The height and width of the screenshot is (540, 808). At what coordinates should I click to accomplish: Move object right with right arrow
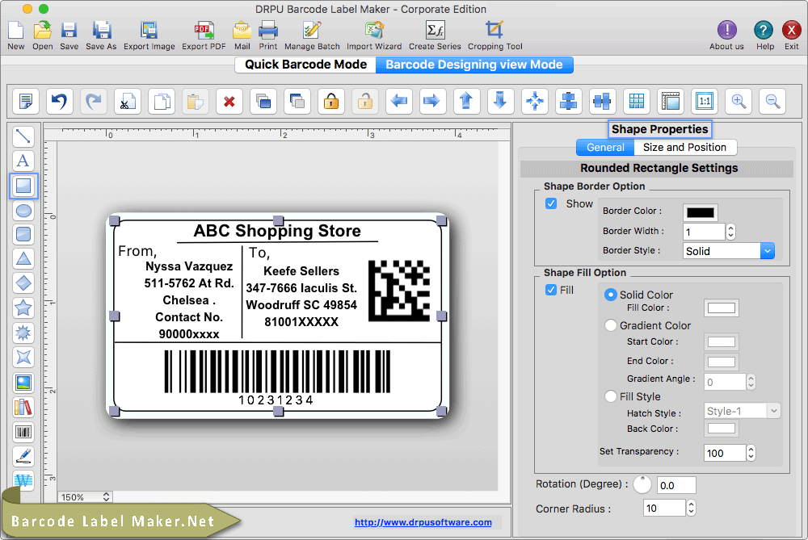[432, 101]
